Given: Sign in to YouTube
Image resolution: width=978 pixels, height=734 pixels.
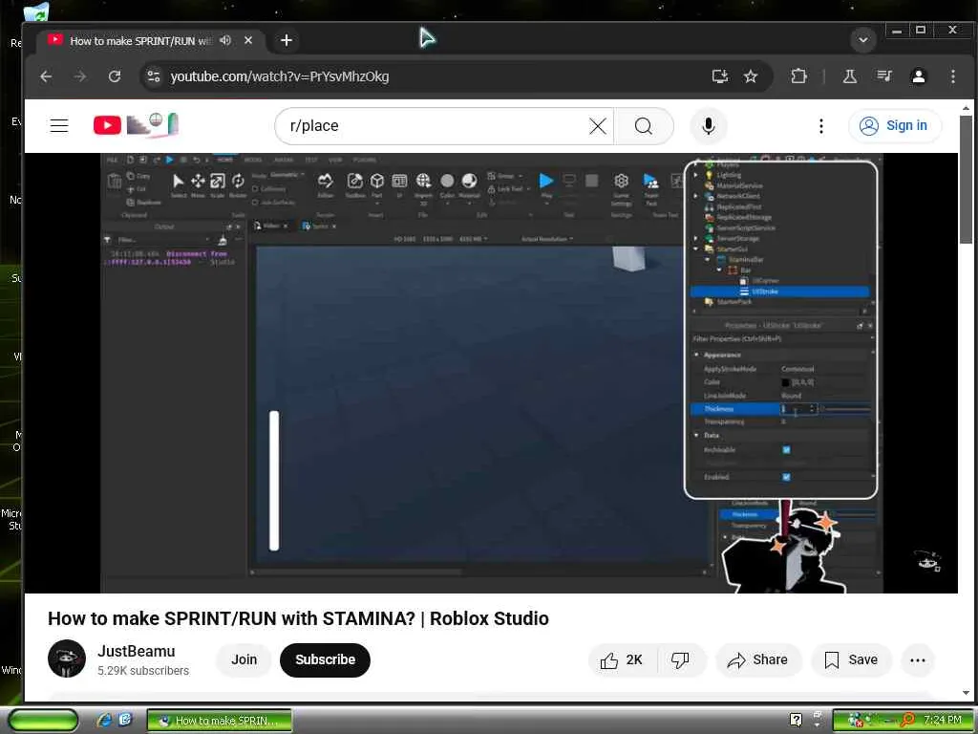Looking at the screenshot, I should tap(894, 125).
